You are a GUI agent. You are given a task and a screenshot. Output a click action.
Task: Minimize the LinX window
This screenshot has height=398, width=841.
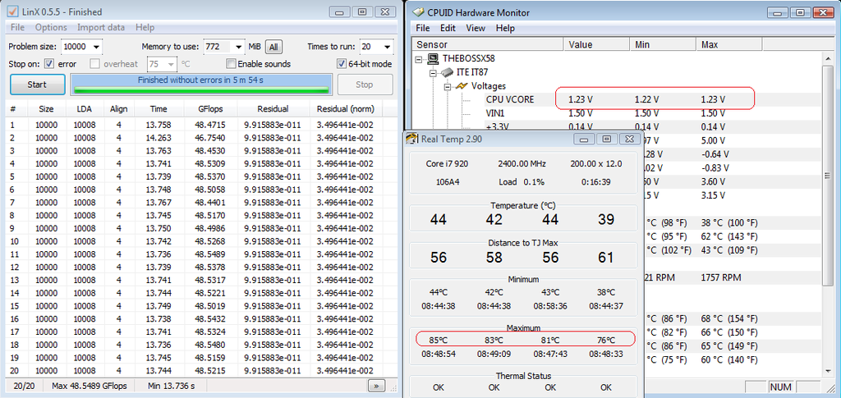coord(340,11)
